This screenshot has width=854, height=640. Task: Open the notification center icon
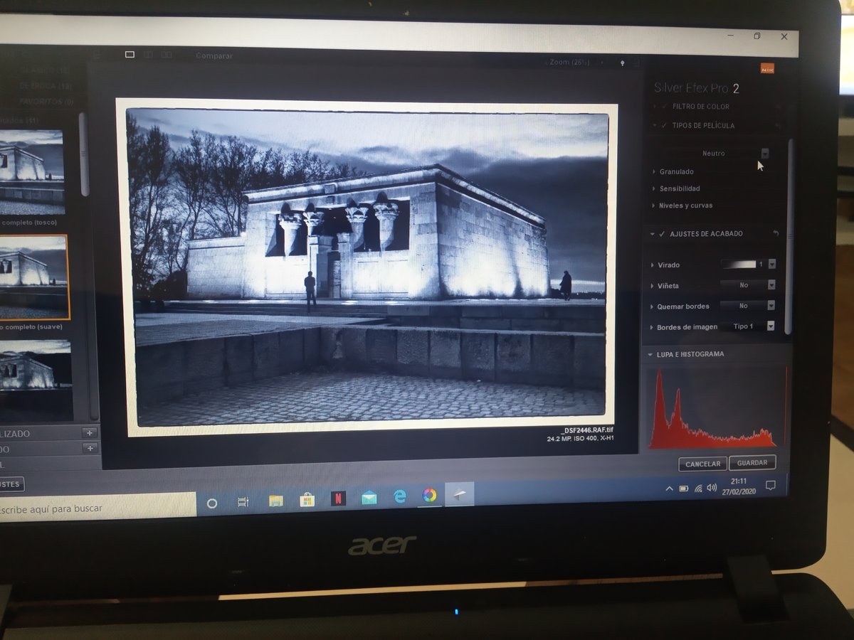[770, 485]
